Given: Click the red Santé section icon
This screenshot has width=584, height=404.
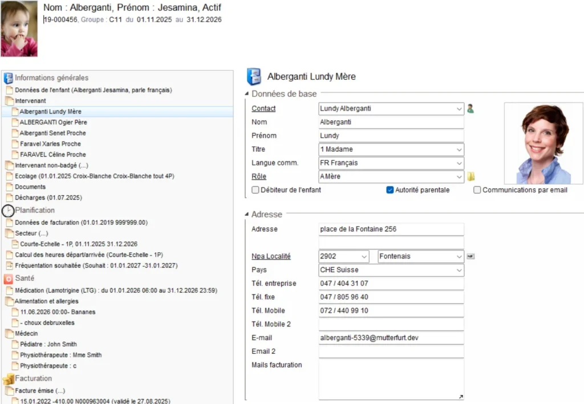Looking at the screenshot, I should tap(8, 278).
